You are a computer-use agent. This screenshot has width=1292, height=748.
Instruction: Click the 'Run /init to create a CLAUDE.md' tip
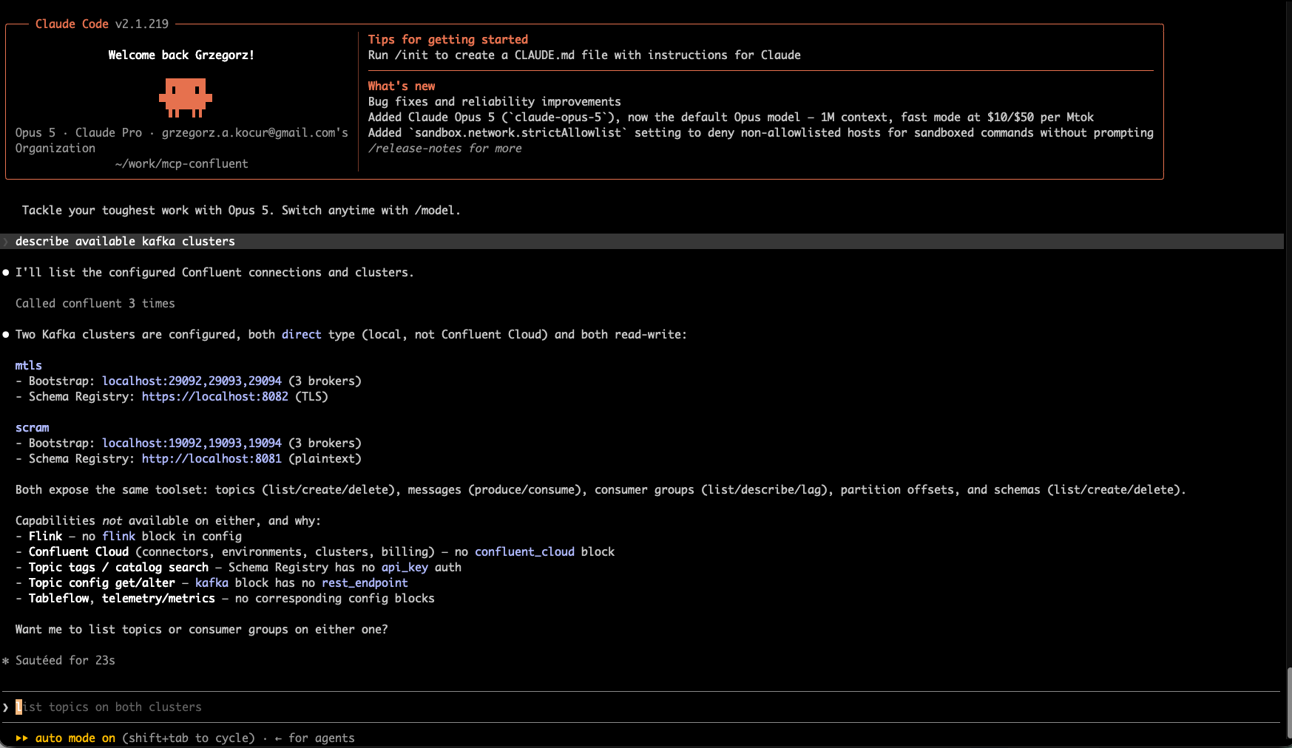pyautogui.click(x=584, y=55)
